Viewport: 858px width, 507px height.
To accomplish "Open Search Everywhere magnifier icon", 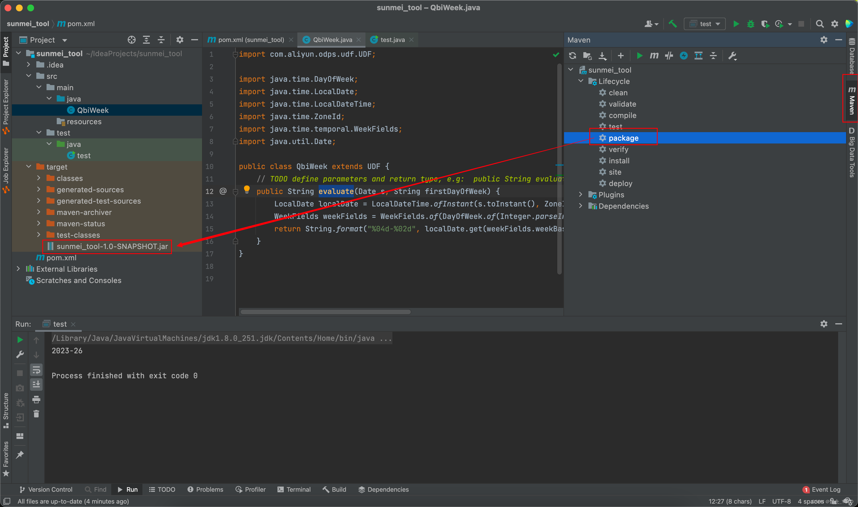I will click(819, 24).
